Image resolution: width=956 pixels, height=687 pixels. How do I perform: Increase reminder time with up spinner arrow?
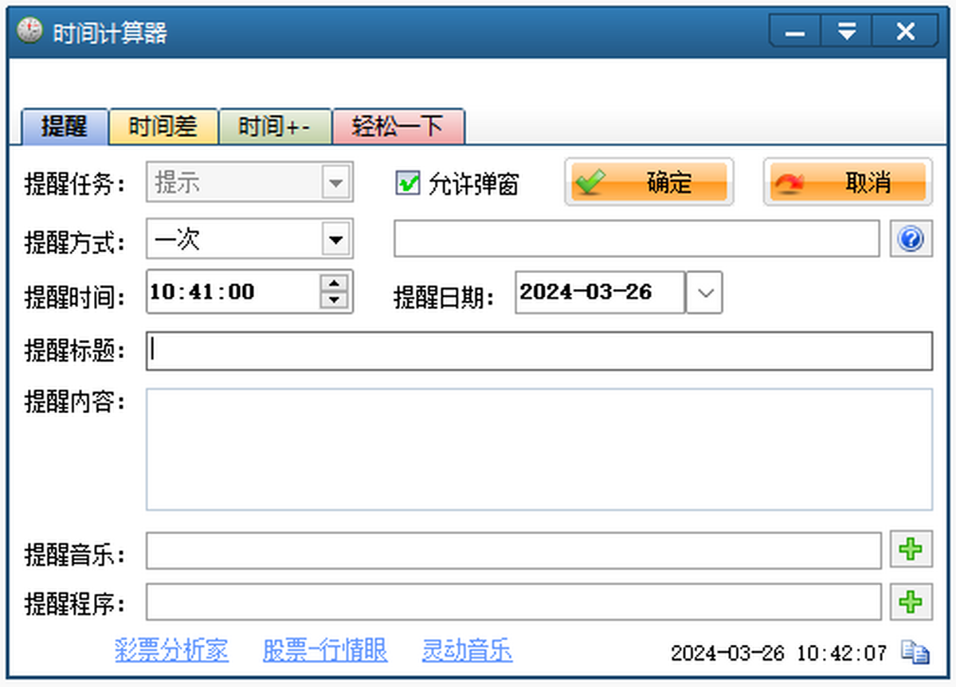coord(335,283)
